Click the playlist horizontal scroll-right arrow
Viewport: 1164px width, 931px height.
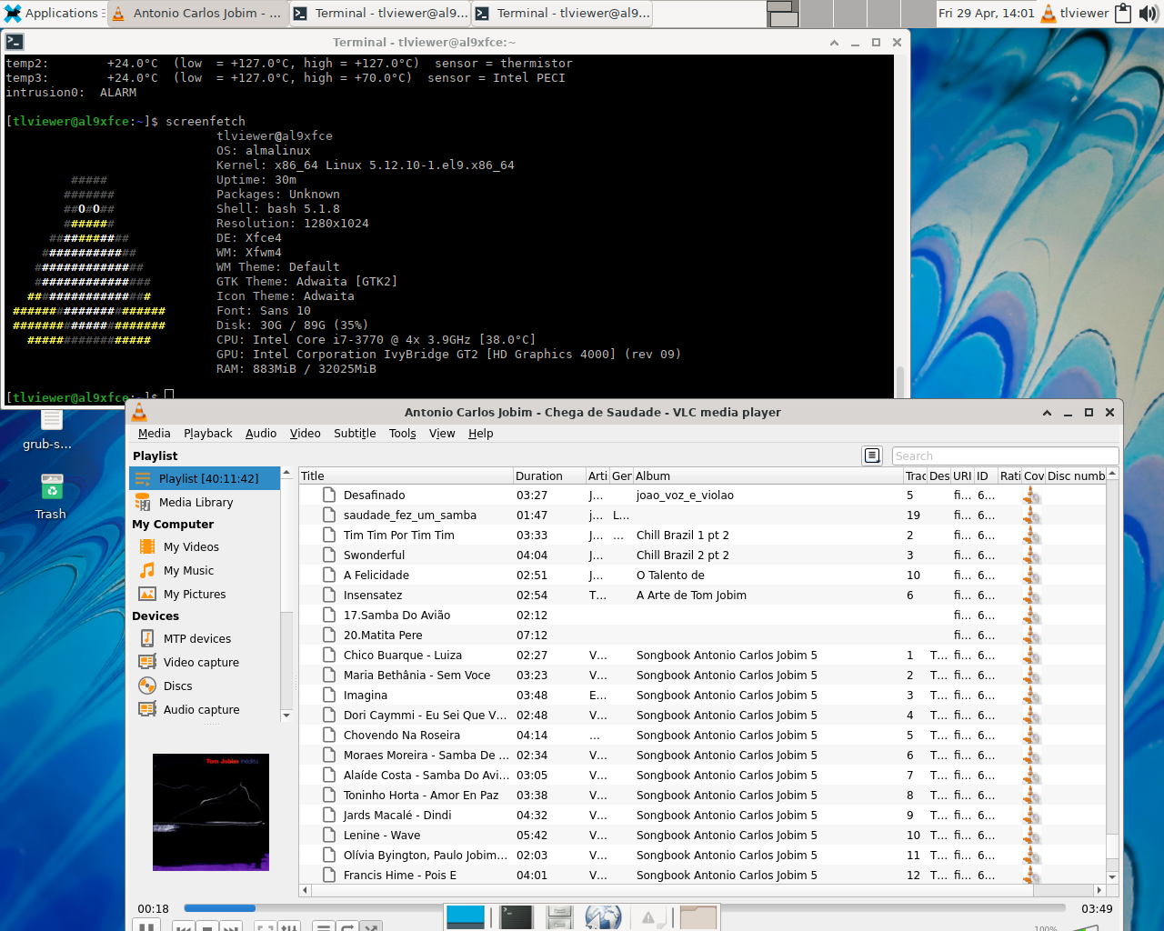1099,890
